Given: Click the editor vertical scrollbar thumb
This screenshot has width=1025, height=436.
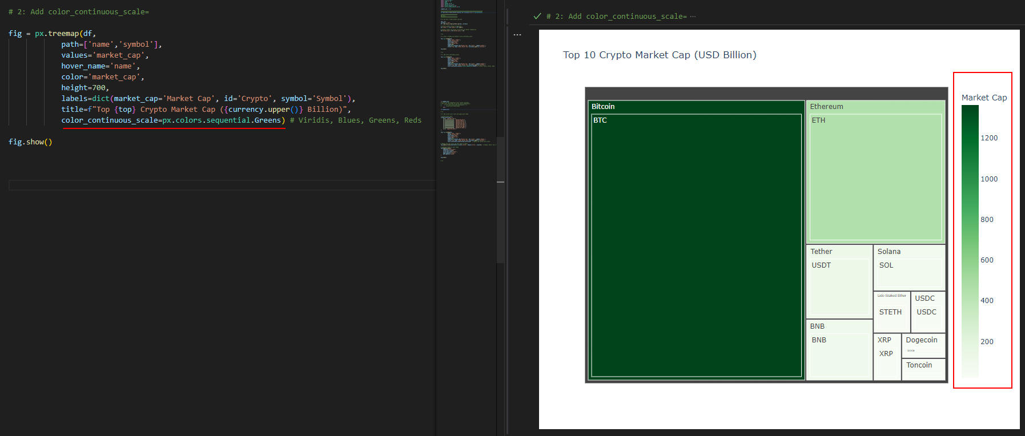Looking at the screenshot, I should [500, 200].
